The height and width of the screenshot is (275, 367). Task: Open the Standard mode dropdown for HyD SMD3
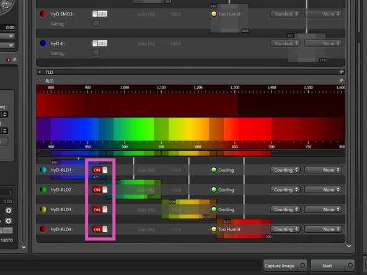tap(285, 14)
